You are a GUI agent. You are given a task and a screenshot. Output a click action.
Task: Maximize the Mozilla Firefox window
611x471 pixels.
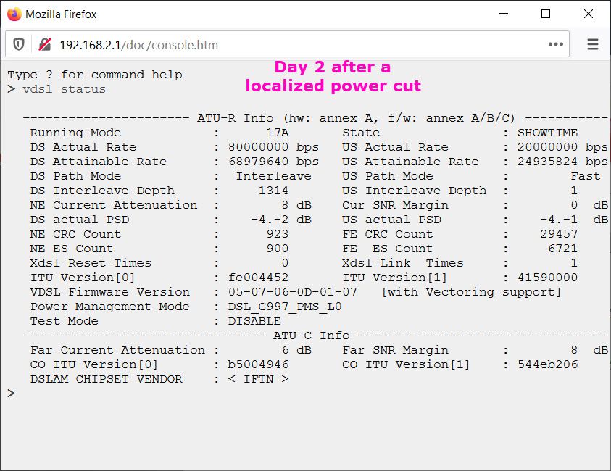tap(546, 14)
